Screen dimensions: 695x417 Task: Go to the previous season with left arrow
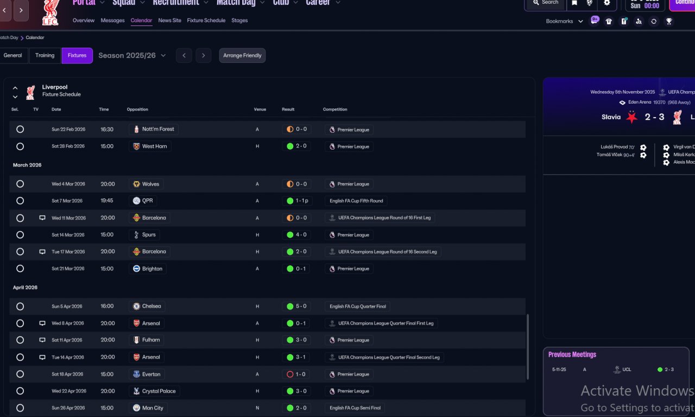pos(184,55)
